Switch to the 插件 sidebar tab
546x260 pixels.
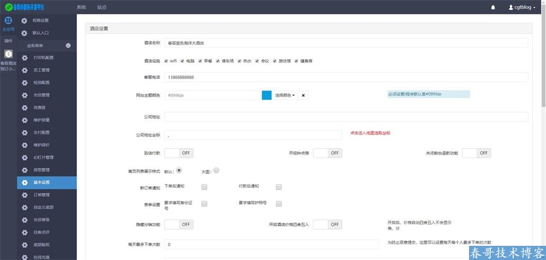pos(8,41)
